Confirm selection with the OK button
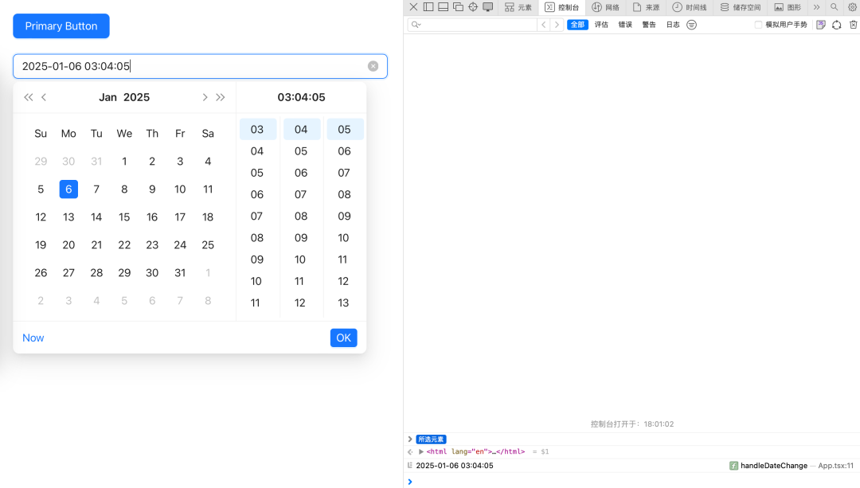860x488 pixels. click(x=344, y=338)
